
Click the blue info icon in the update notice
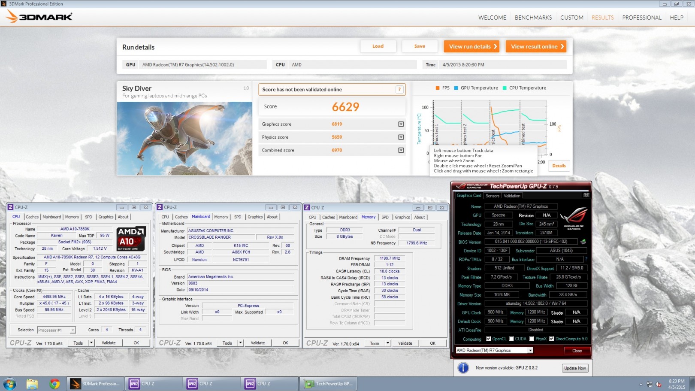[x=463, y=368]
